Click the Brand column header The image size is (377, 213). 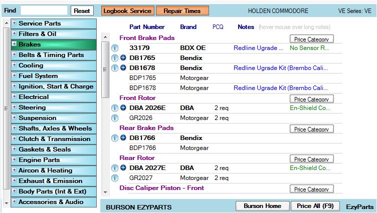(x=188, y=27)
